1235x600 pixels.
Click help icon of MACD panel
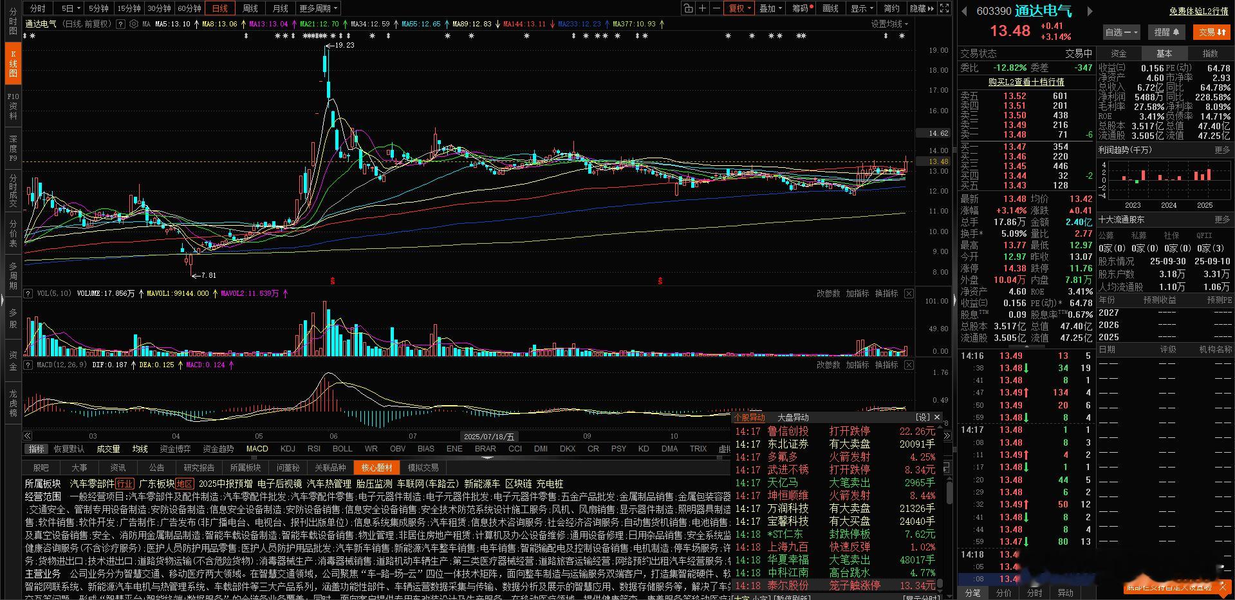pyautogui.click(x=28, y=365)
